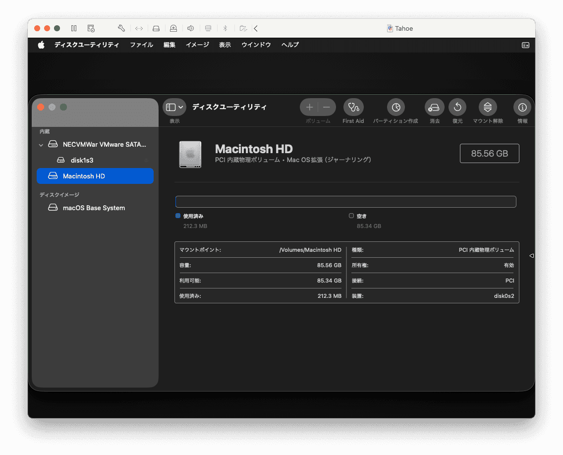Toggle VMware Bluetooth device icon
Viewport: 563px width, 455px height.
[x=225, y=28]
